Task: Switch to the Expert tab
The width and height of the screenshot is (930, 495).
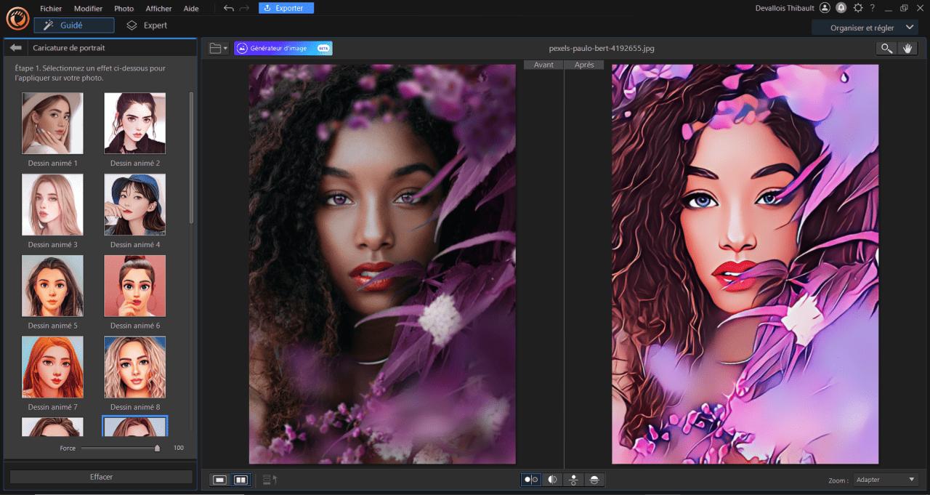Action: tap(147, 25)
